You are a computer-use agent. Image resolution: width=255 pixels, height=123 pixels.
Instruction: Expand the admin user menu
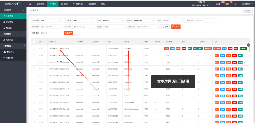tap(247, 4)
